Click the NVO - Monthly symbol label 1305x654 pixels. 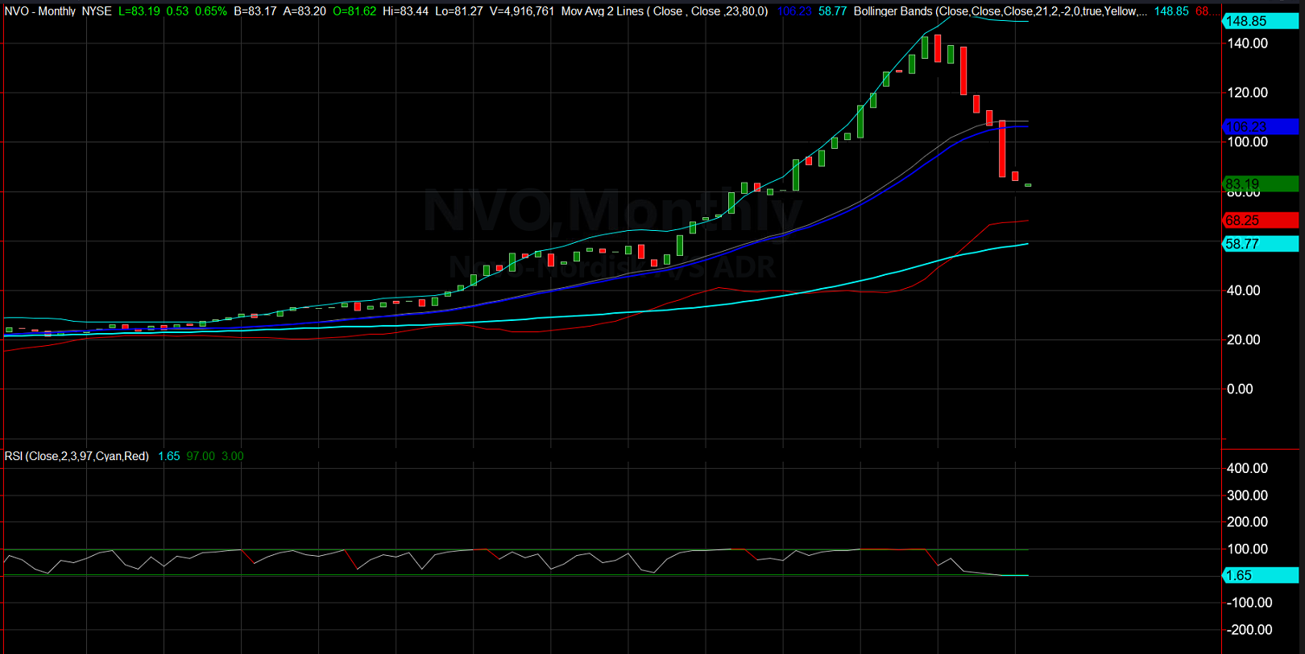pyautogui.click(x=40, y=11)
